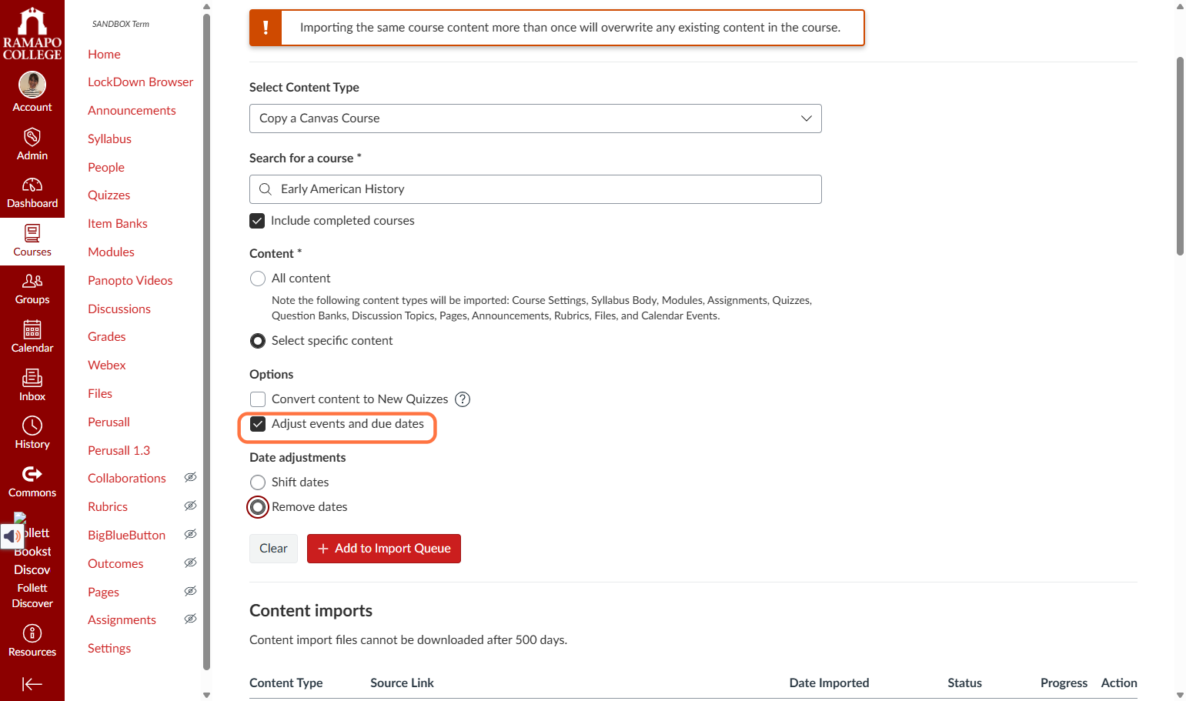
Task: Click hidden-eye icon beside Rubrics
Action: click(191, 506)
